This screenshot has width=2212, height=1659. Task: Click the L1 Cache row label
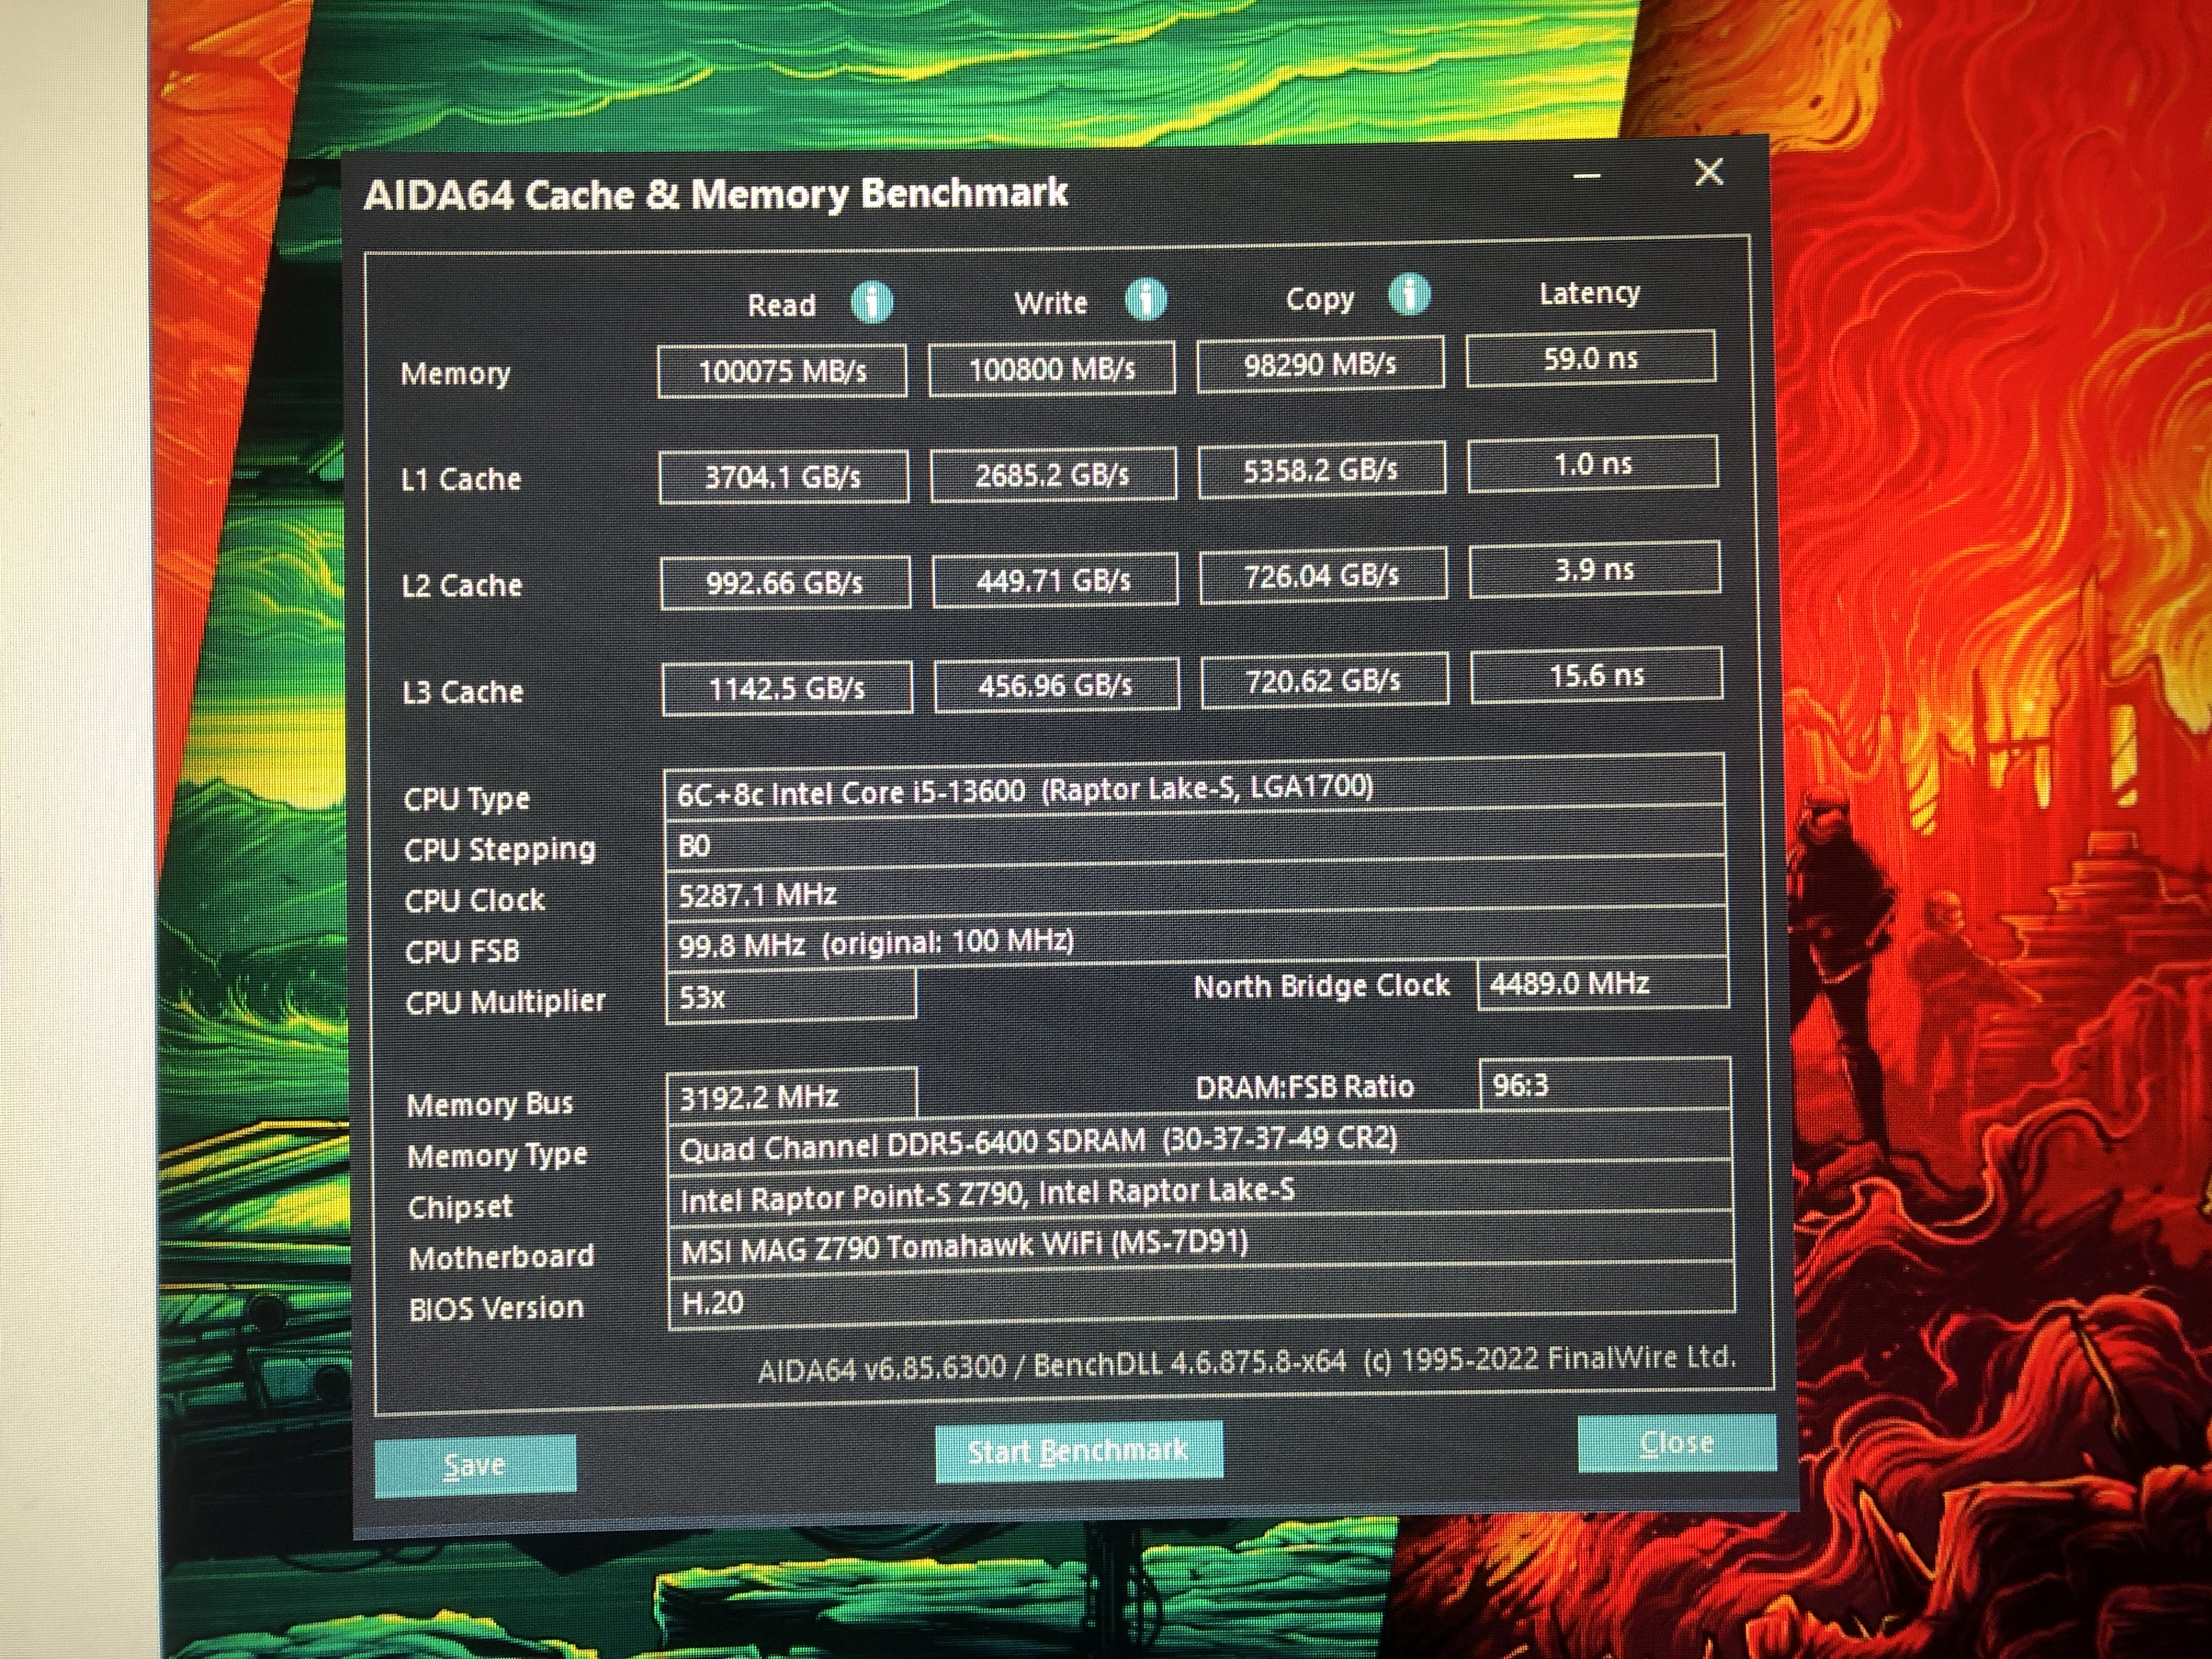click(x=461, y=479)
